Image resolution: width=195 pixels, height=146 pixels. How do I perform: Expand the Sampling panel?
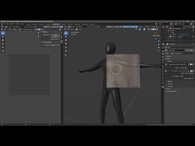point(170,86)
